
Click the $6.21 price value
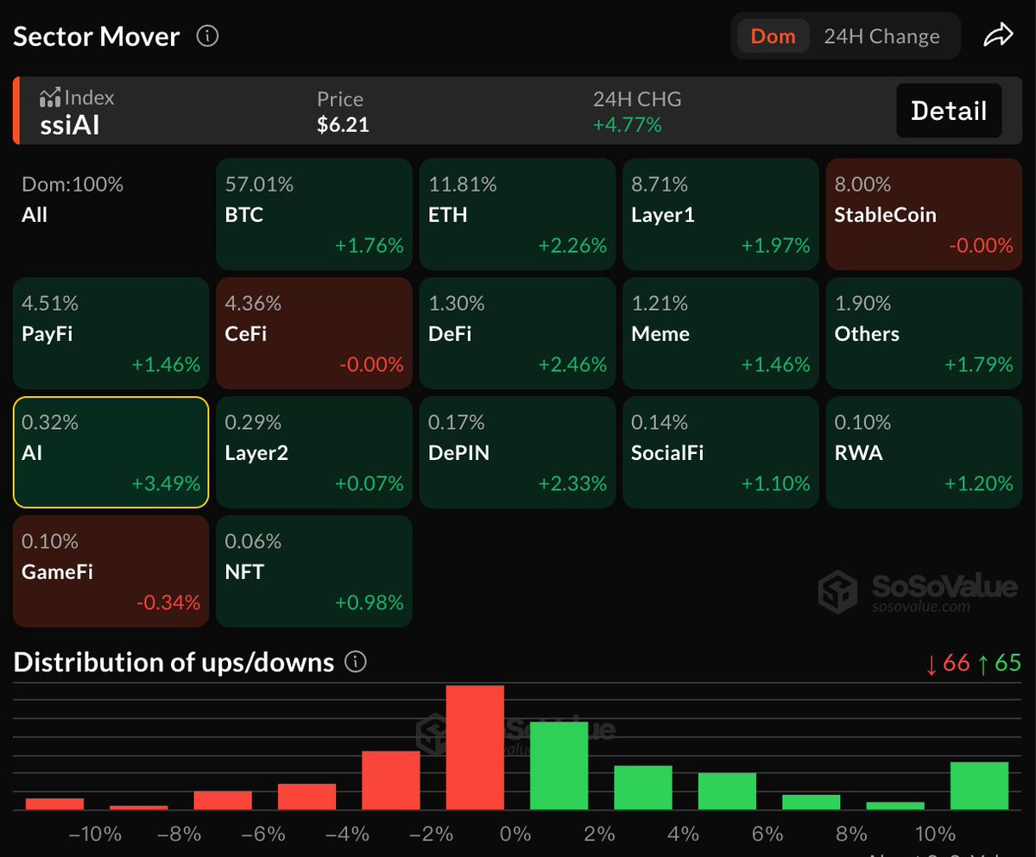pyautogui.click(x=343, y=124)
